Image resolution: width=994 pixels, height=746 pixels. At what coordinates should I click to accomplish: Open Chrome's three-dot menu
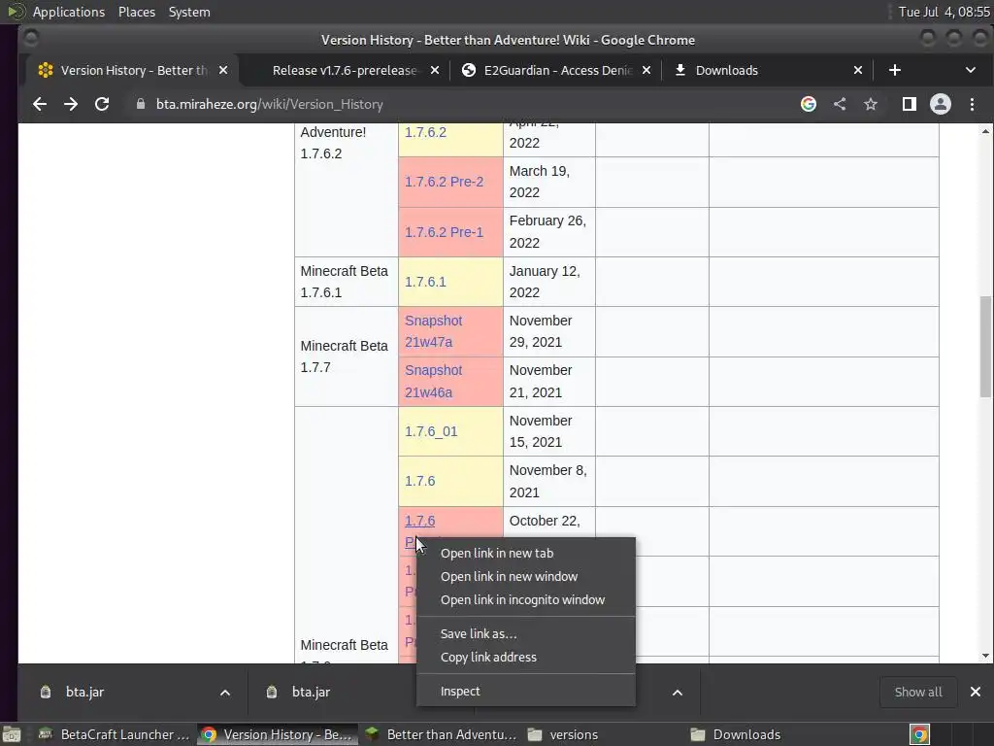click(972, 104)
